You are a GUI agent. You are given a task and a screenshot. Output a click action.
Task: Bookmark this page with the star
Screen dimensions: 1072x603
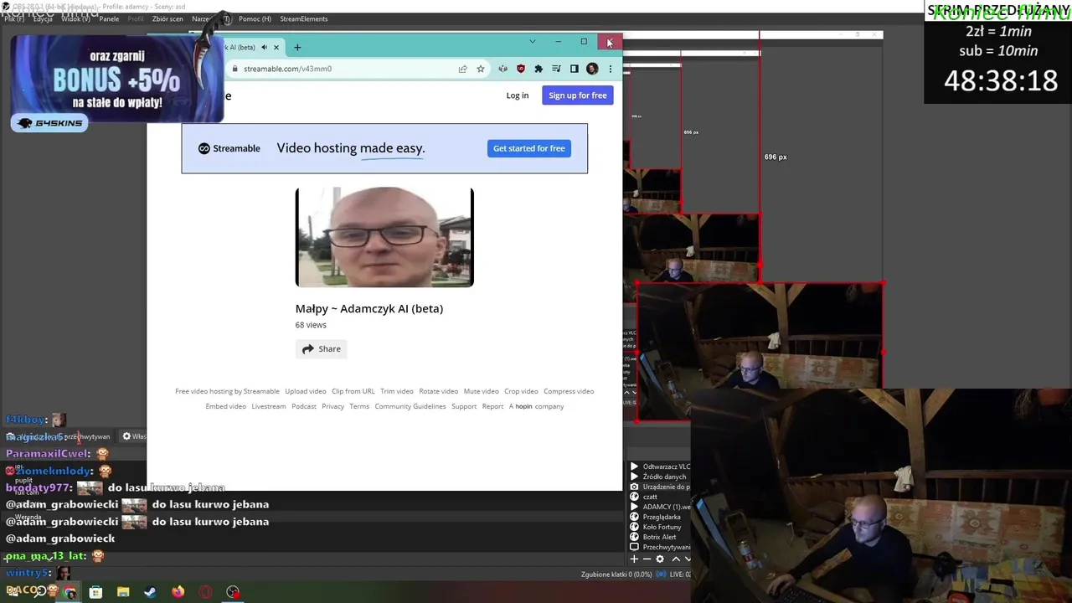(481, 69)
